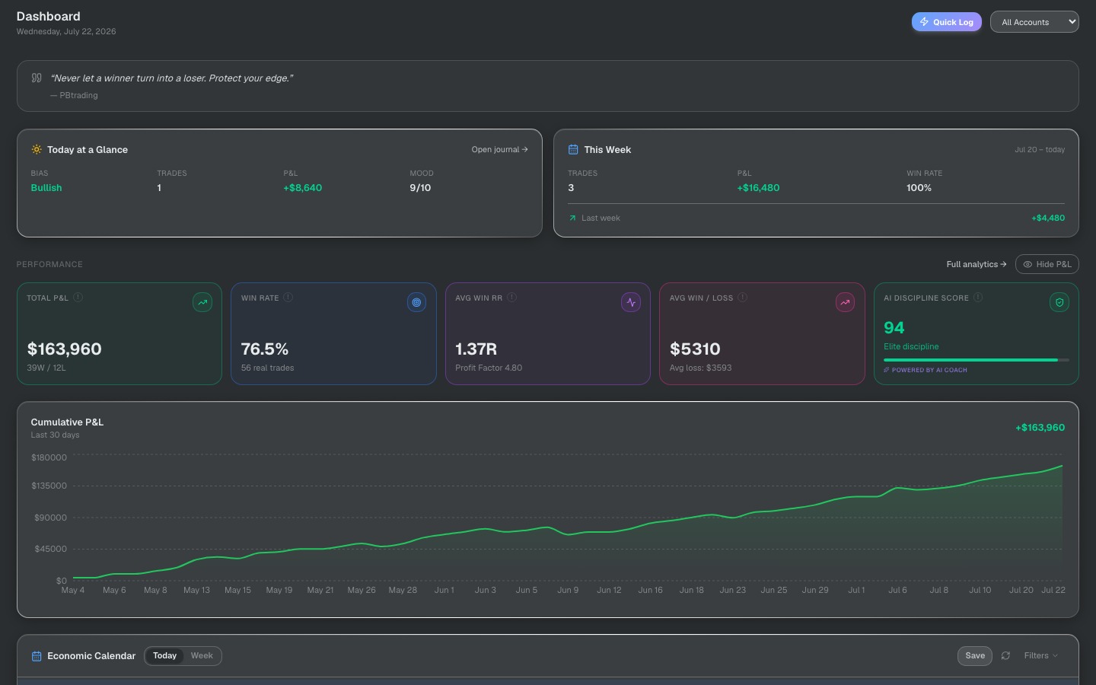Click the Total P&L trending-up icon
The height and width of the screenshot is (685, 1096).
(202, 302)
